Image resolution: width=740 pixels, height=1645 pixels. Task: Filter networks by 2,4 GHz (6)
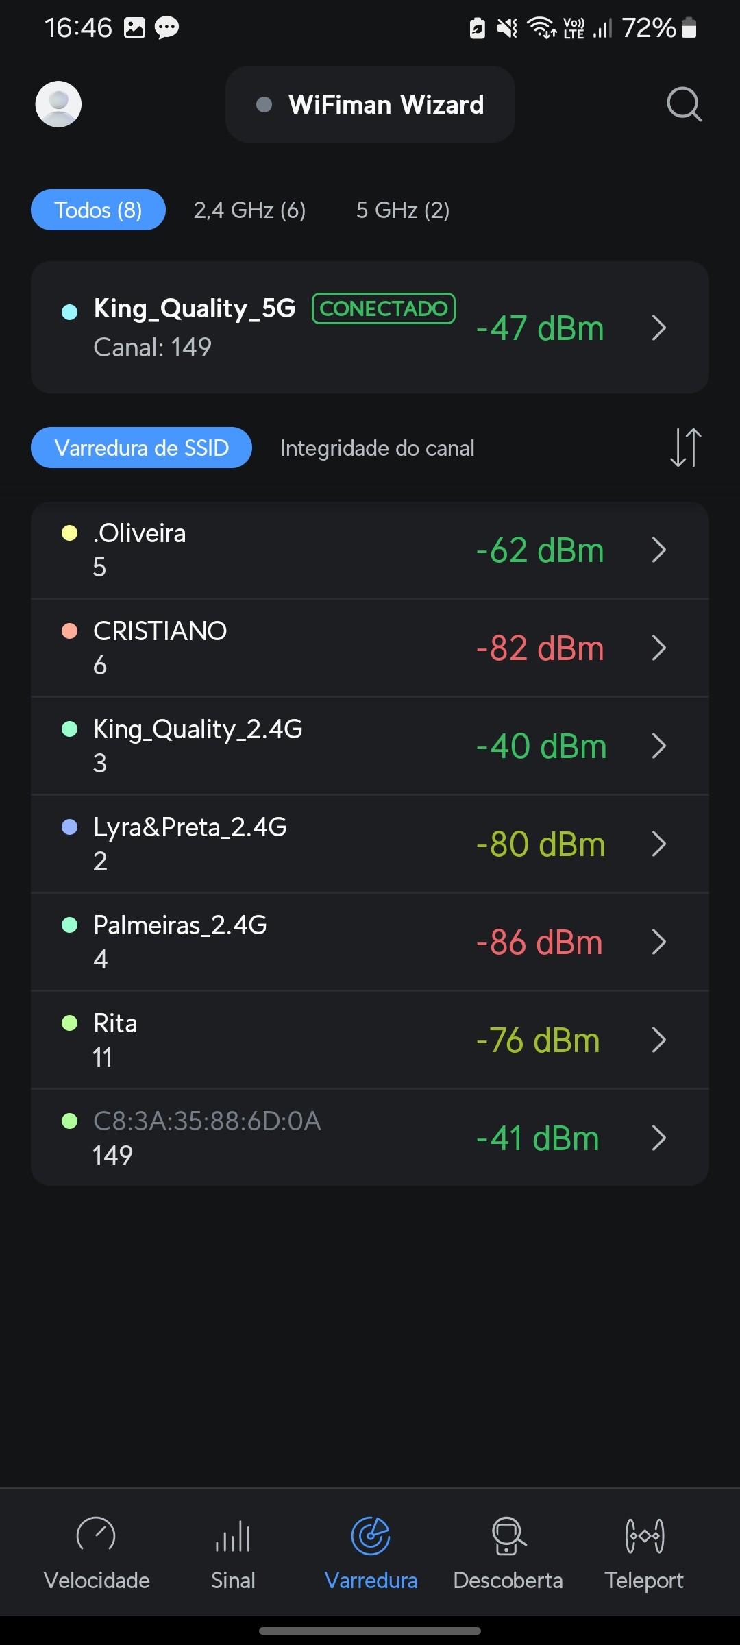pyautogui.click(x=249, y=210)
